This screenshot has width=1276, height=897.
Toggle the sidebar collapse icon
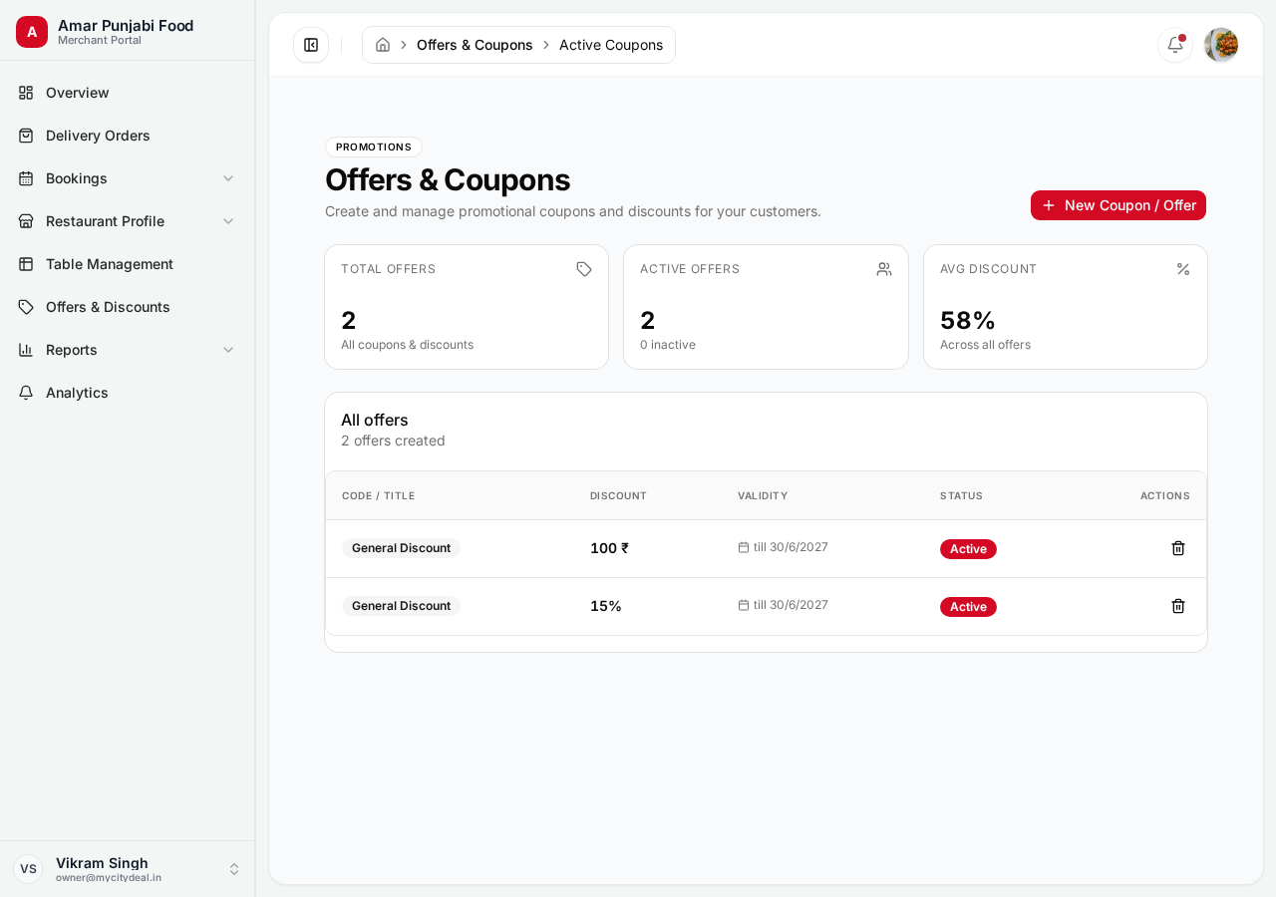311,45
